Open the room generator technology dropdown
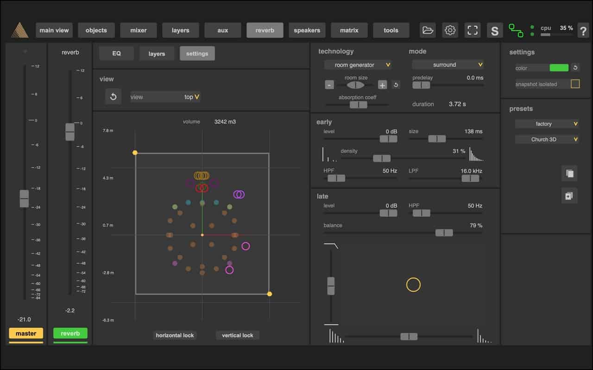This screenshot has height=370, width=593. [358, 65]
